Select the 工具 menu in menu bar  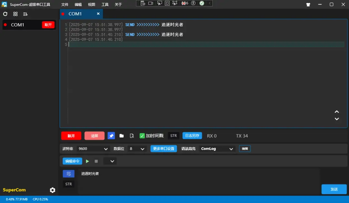pos(105,5)
